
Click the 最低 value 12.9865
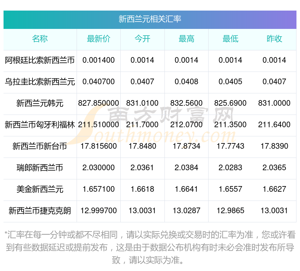[x=230, y=211]
